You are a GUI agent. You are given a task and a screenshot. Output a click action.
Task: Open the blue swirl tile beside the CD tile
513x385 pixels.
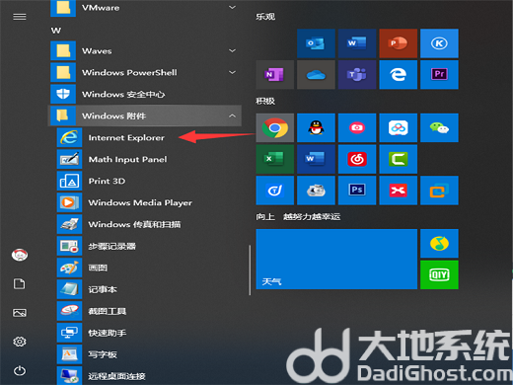click(x=274, y=191)
